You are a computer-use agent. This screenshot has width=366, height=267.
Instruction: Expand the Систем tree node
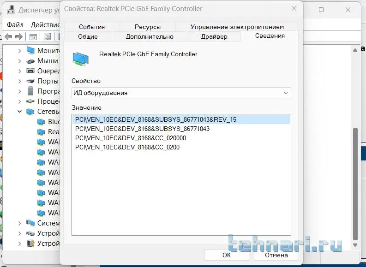(20, 223)
